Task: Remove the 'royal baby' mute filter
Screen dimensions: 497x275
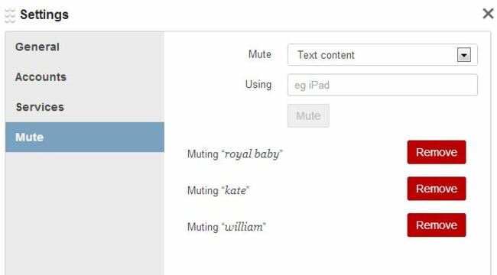Action: [x=437, y=152]
